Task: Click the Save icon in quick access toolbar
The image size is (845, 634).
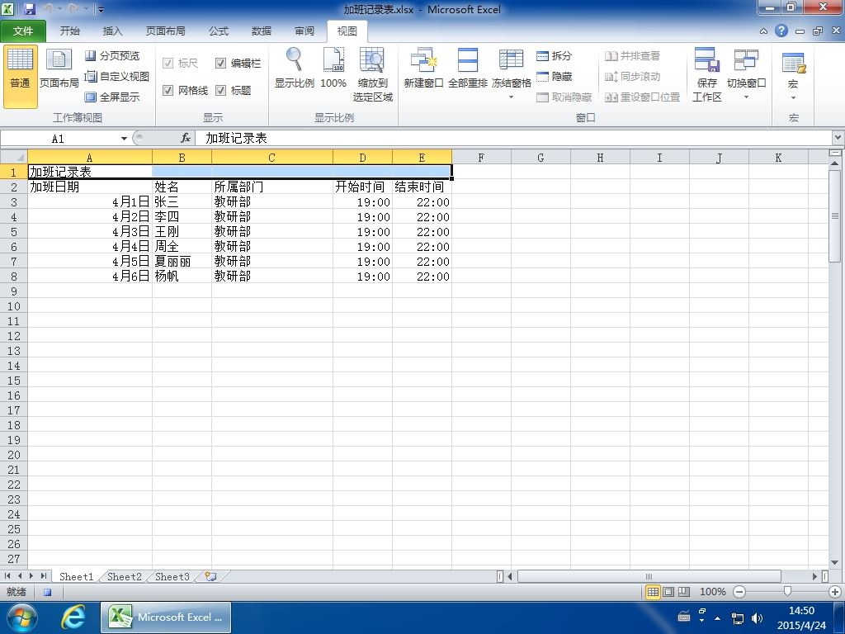Action: tap(30, 9)
